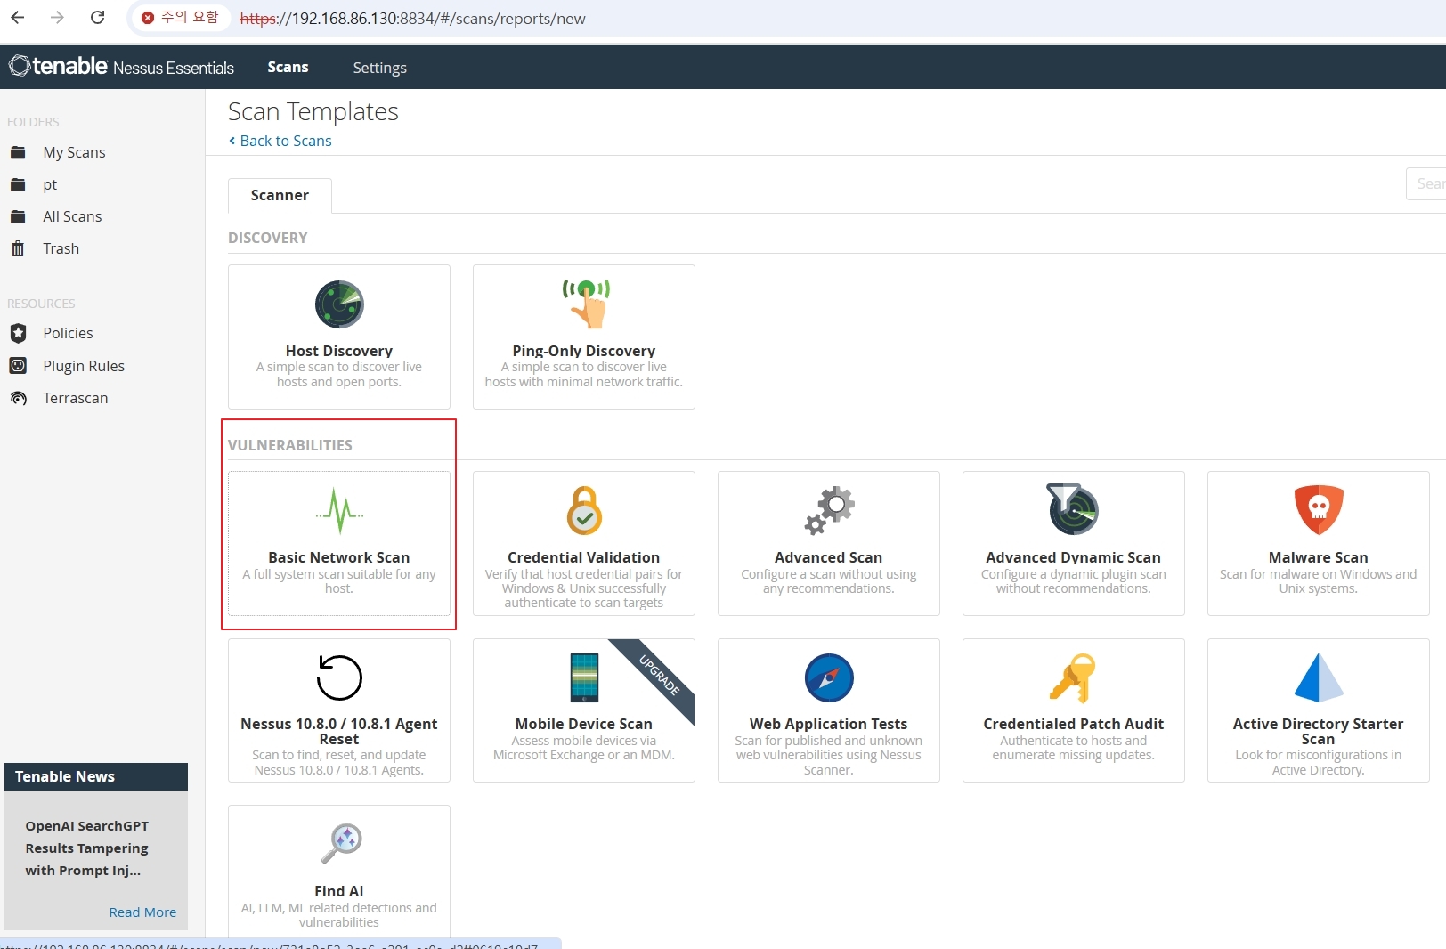
Task: Click the Basic Network Scan pulse icon
Action: click(x=339, y=510)
